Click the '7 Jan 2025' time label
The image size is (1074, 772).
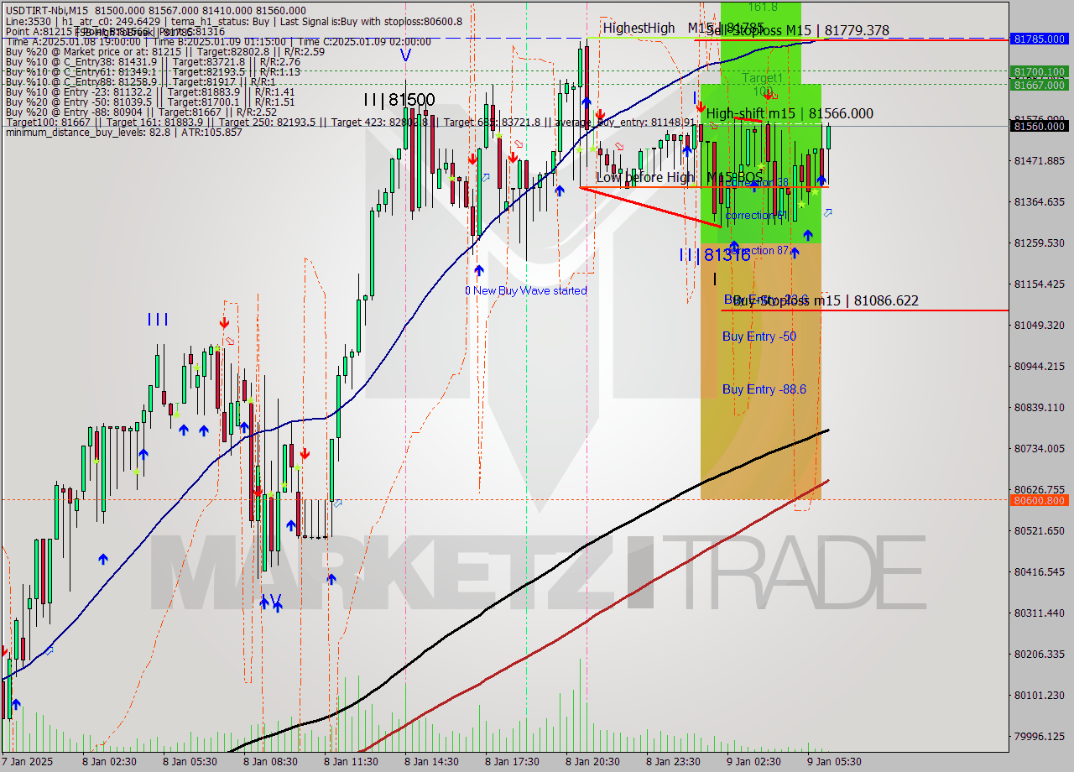[x=27, y=762]
